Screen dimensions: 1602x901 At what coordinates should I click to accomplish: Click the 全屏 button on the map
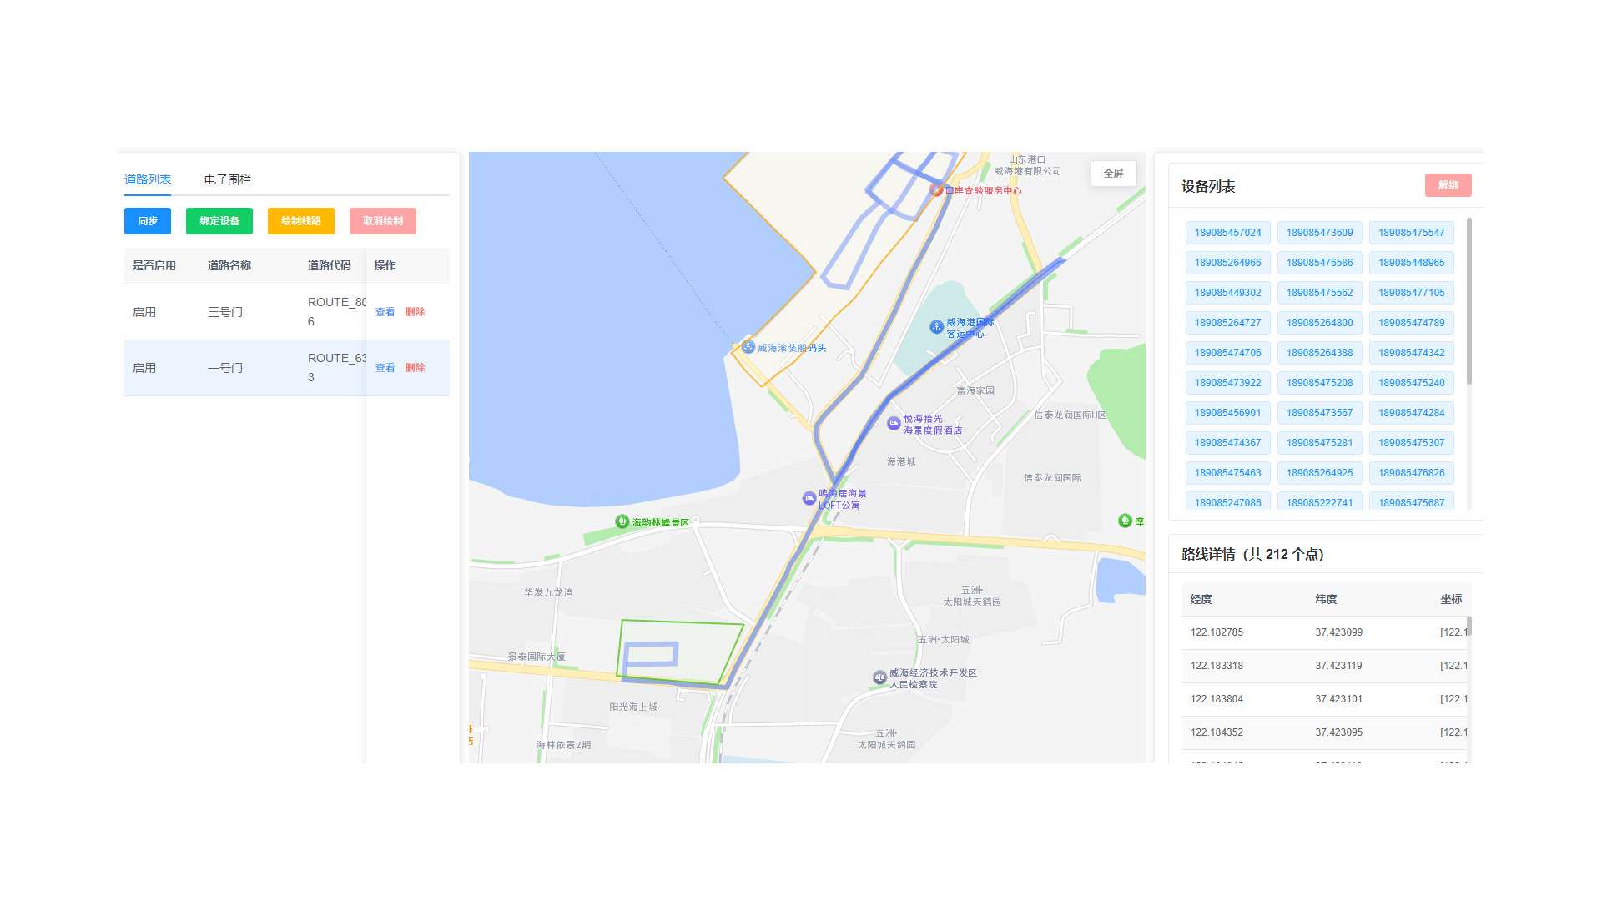[1114, 174]
